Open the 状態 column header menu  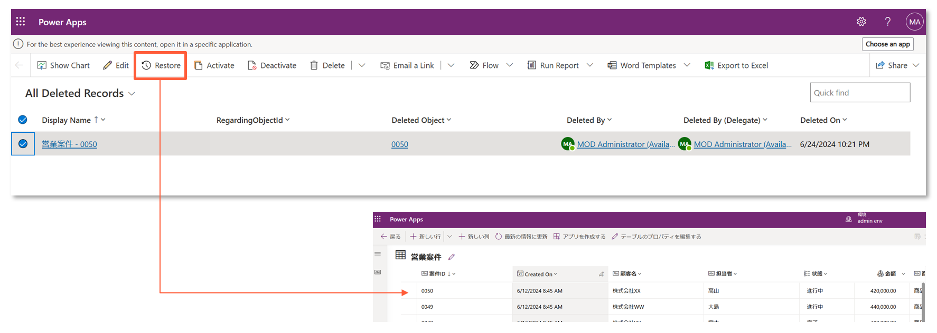(x=816, y=274)
